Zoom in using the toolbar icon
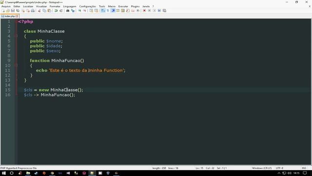 pyautogui.click(x=79, y=11)
